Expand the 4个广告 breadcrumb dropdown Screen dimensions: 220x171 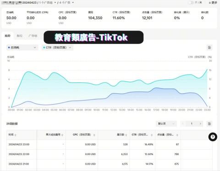[x=67, y=3]
